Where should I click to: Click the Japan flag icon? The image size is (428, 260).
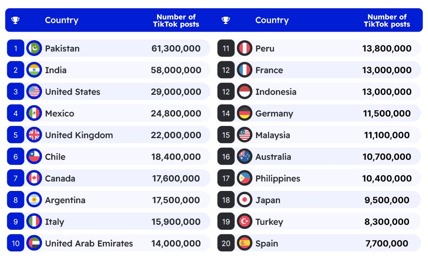244,200
